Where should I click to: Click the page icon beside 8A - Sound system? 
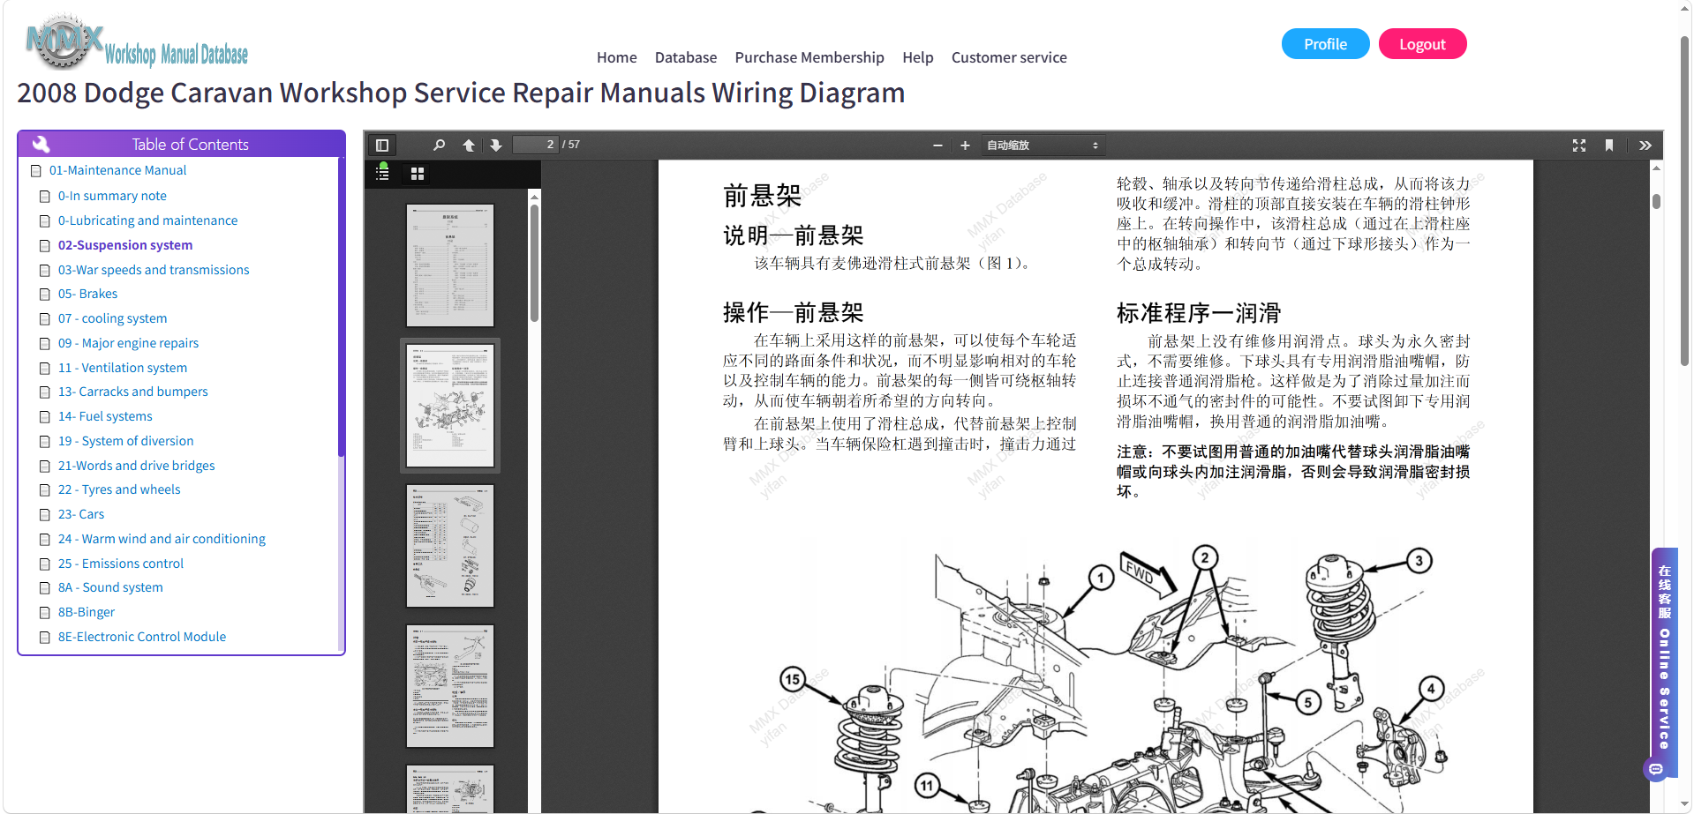(45, 588)
